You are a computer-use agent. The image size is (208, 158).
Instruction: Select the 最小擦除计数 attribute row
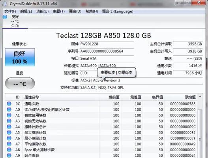[101, 138]
